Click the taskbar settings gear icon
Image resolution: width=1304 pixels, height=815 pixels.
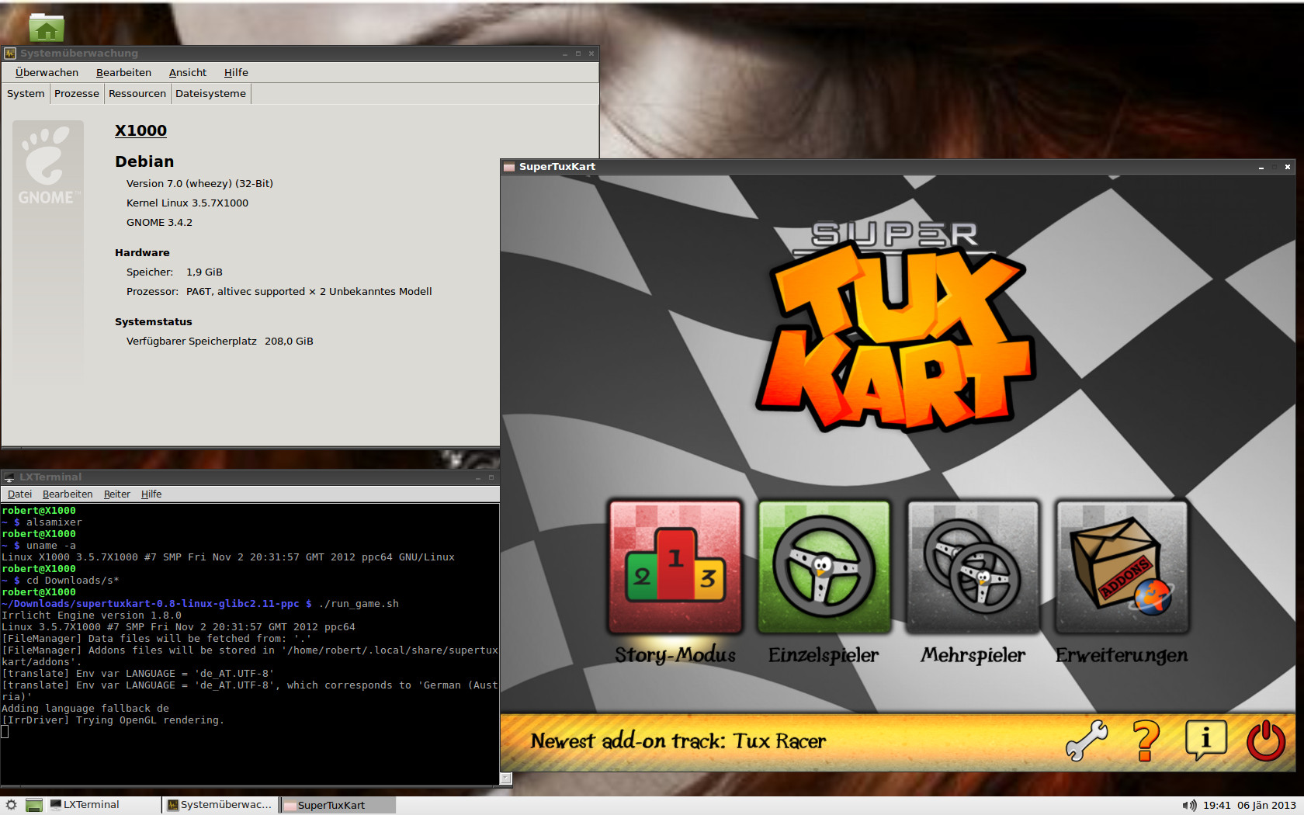pyautogui.click(x=11, y=805)
